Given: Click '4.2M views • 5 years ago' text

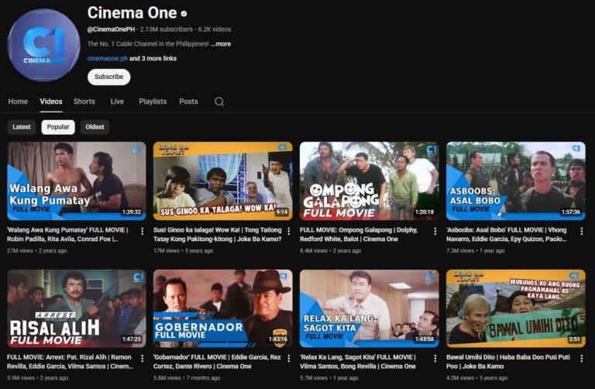Looking at the screenshot, I should 476,378.
